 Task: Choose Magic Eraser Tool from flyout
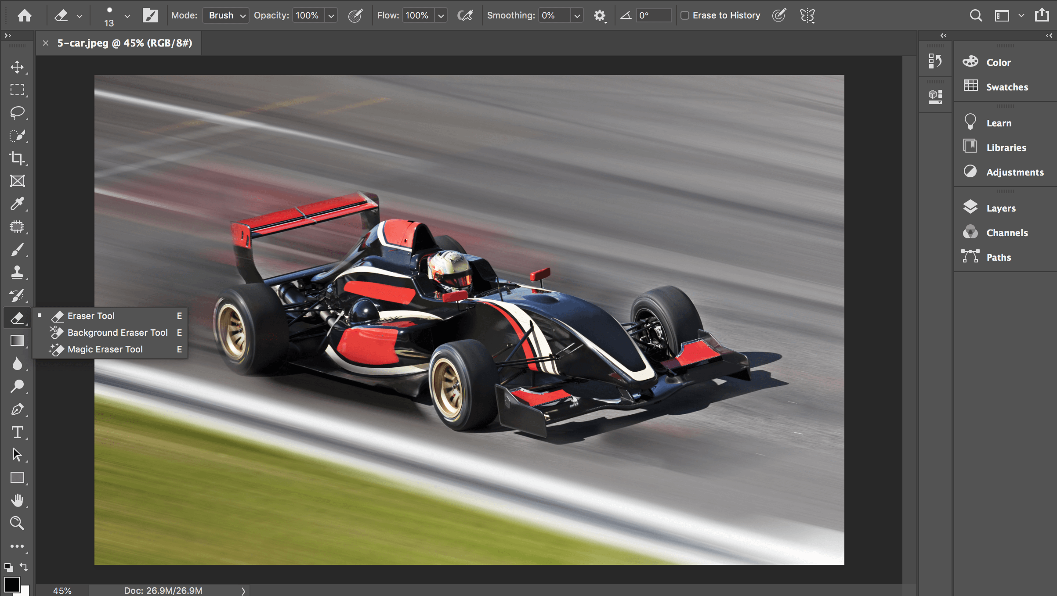pyautogui.click(x=110, y=349)
